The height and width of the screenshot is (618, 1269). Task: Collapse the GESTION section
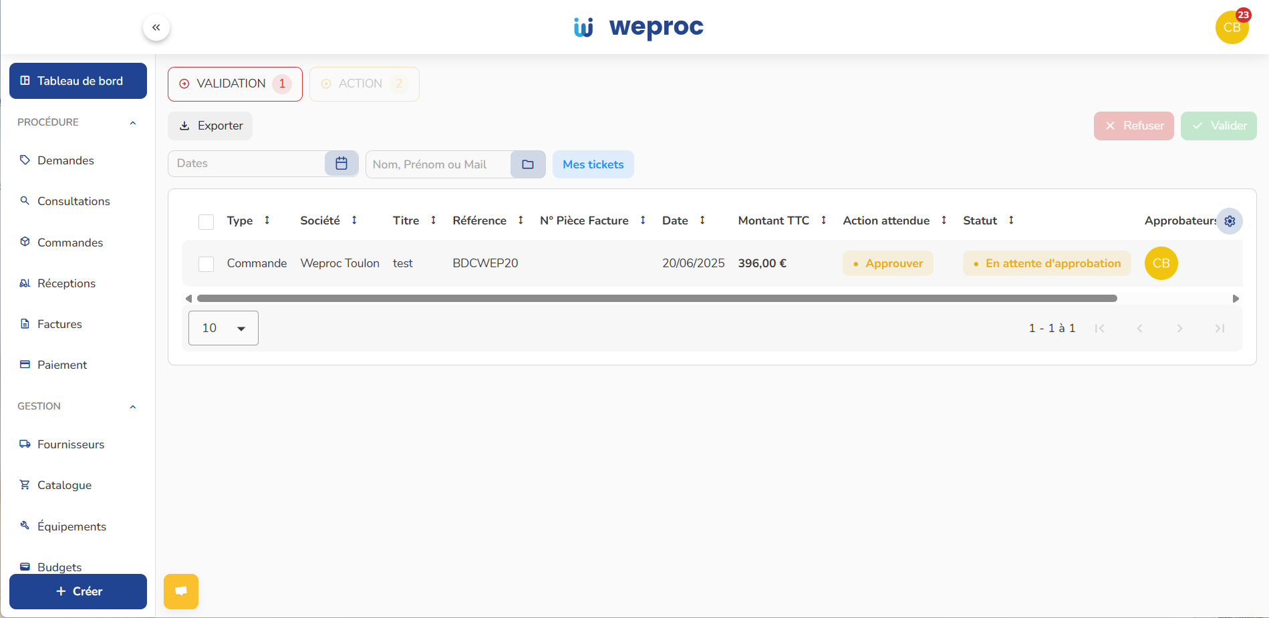(x=132, y=406)
